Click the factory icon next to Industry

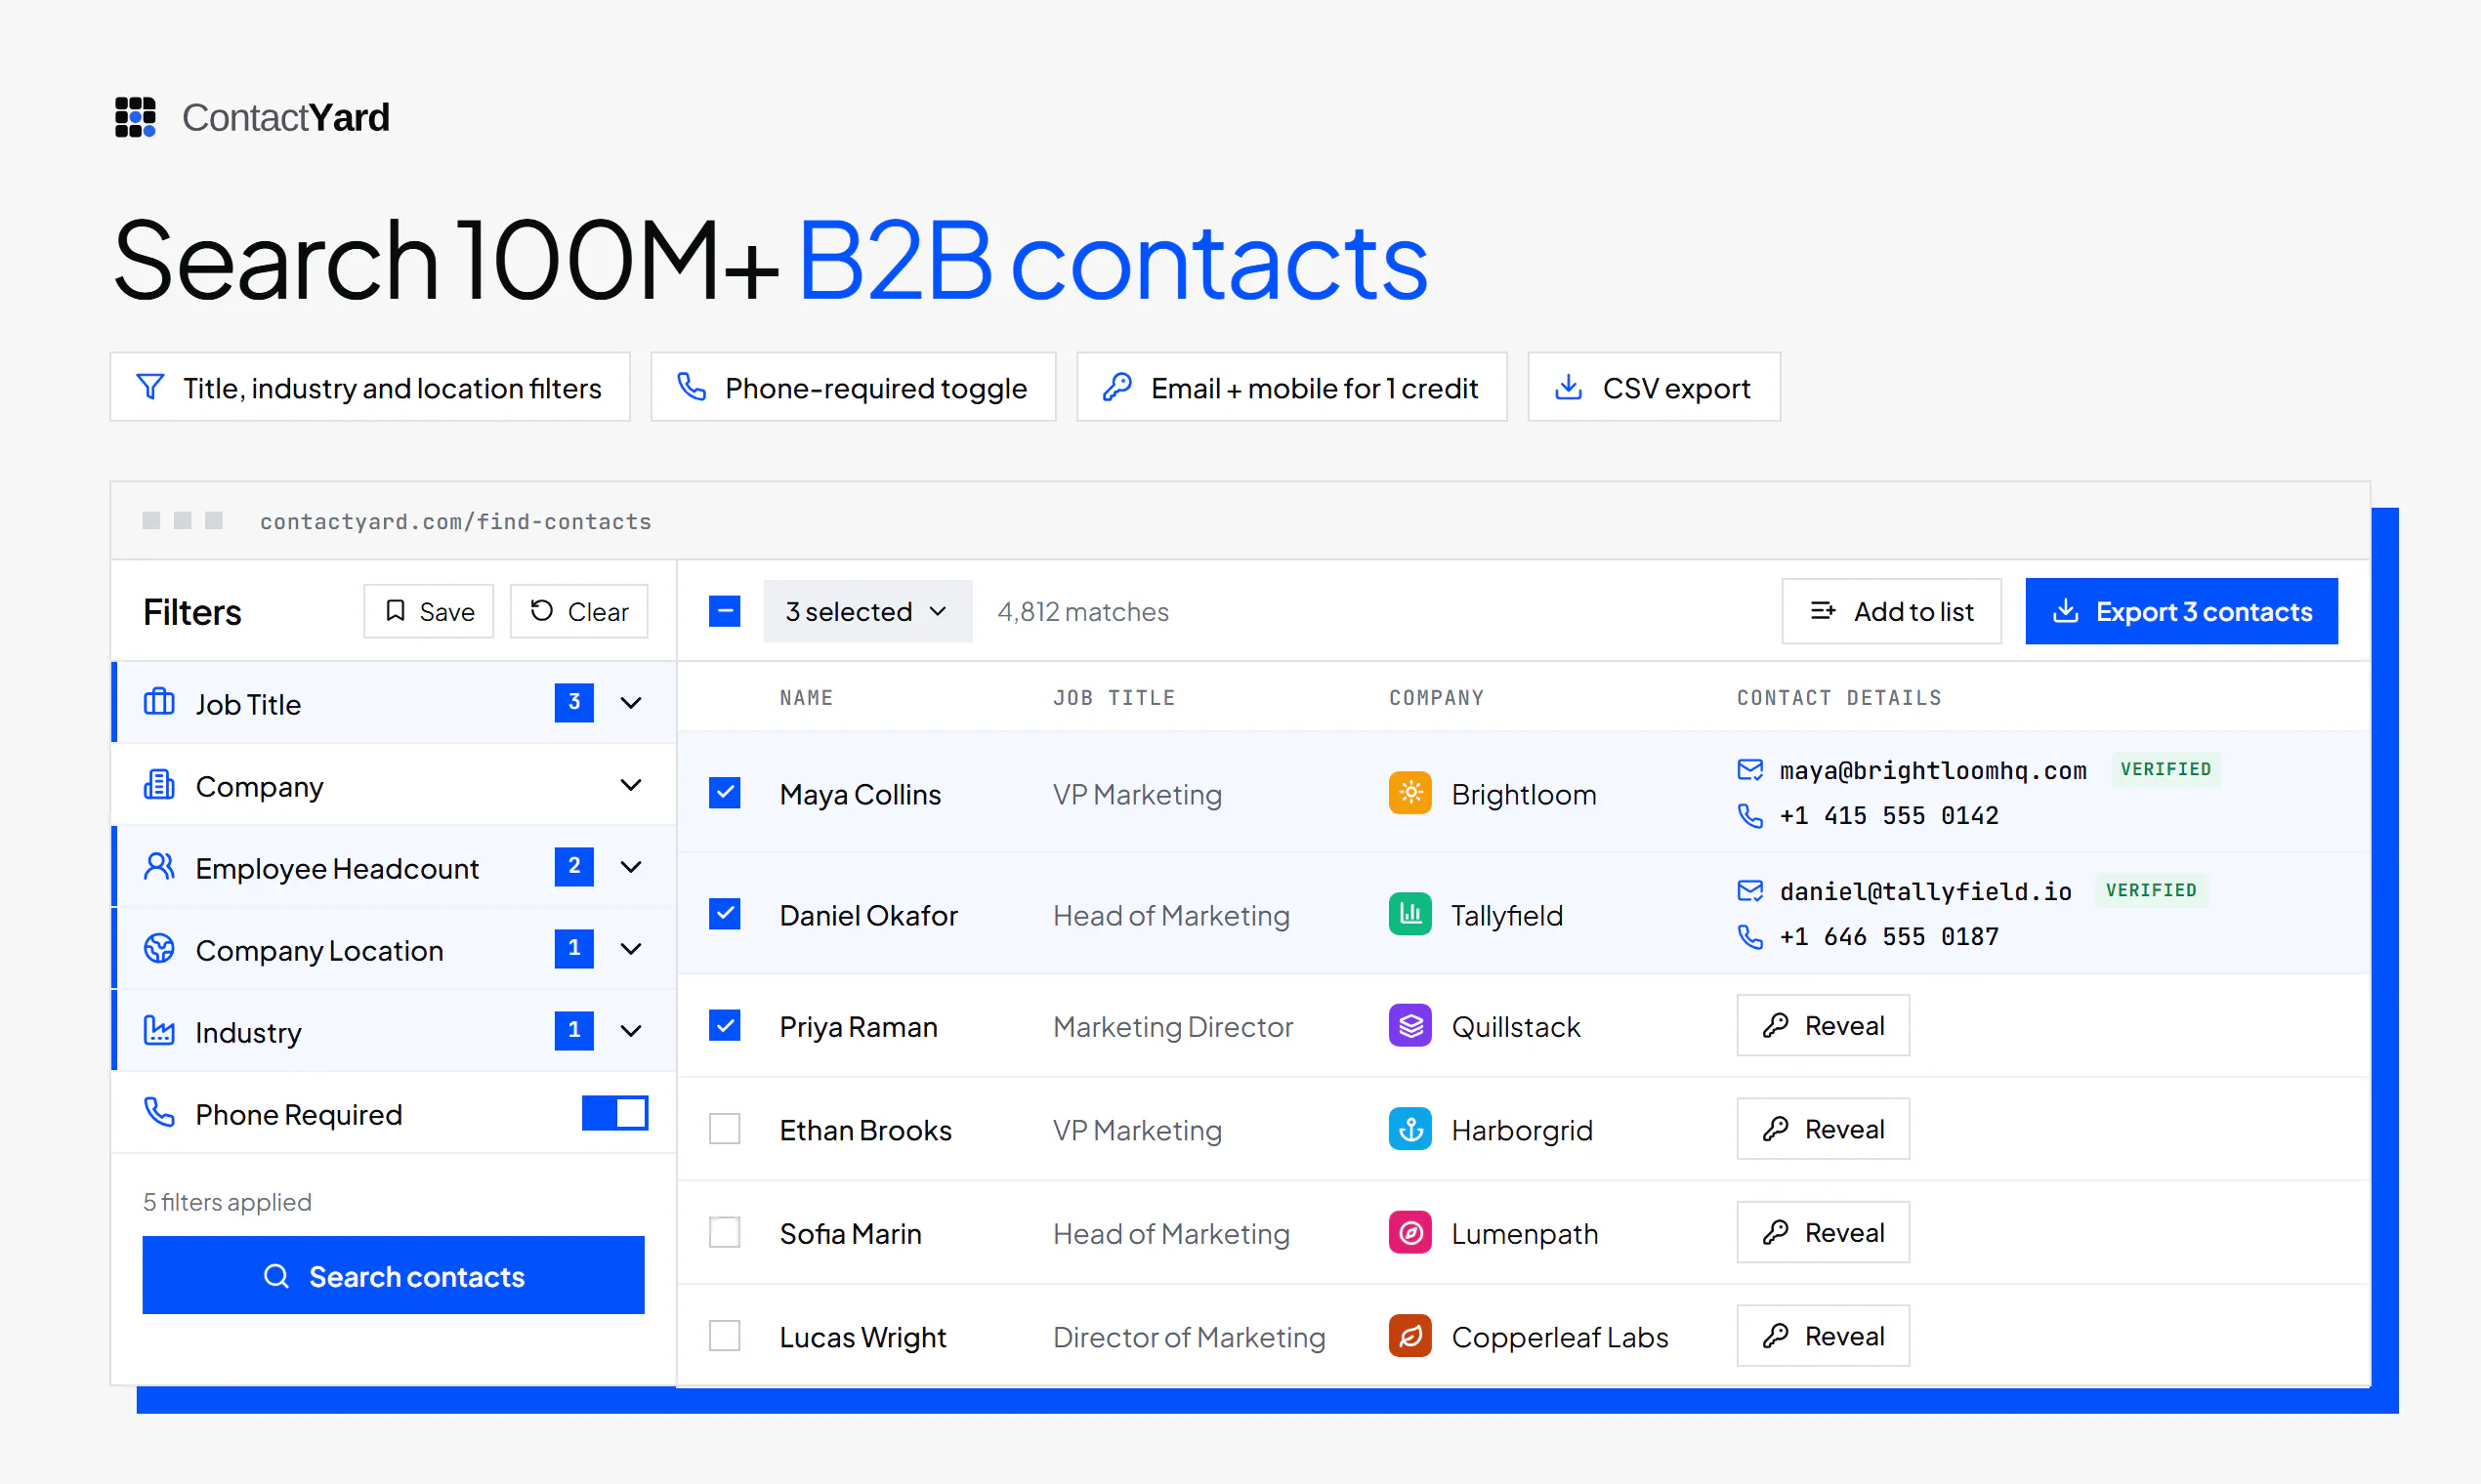point(159,1030)
